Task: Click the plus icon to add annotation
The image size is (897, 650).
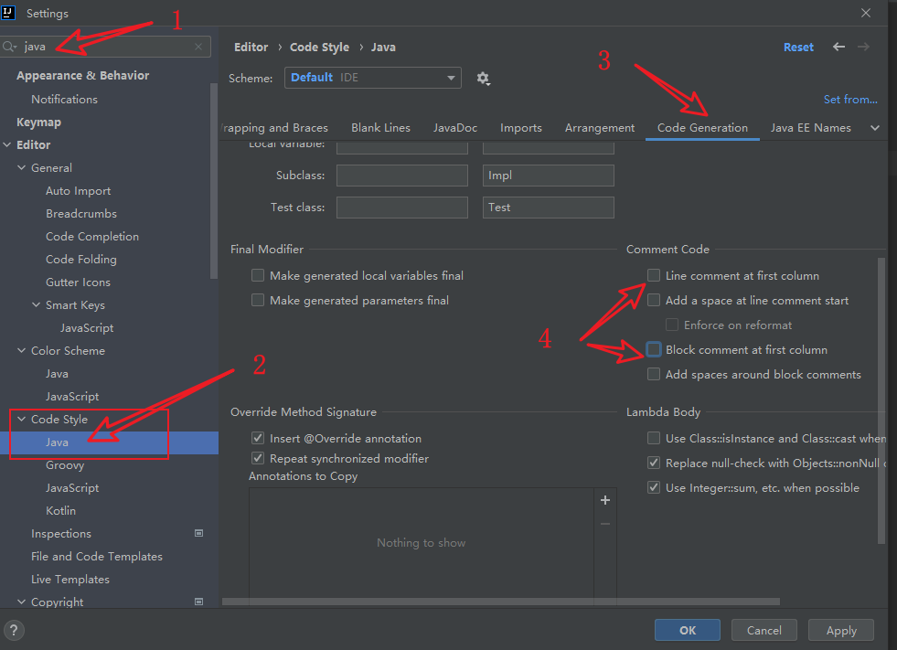Action: [605, 500]
